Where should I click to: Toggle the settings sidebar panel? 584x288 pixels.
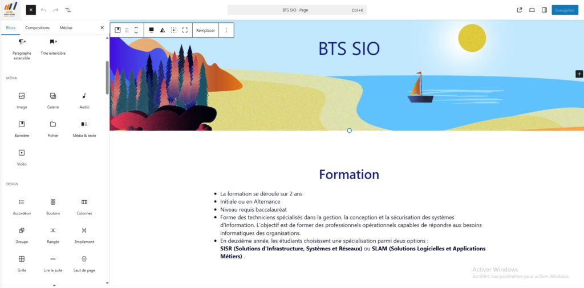(544, 10)
